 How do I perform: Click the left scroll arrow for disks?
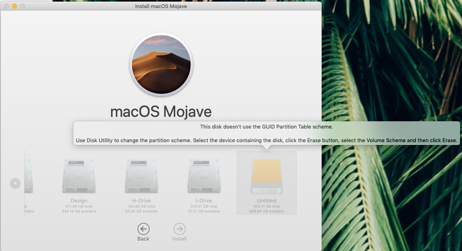15,184
